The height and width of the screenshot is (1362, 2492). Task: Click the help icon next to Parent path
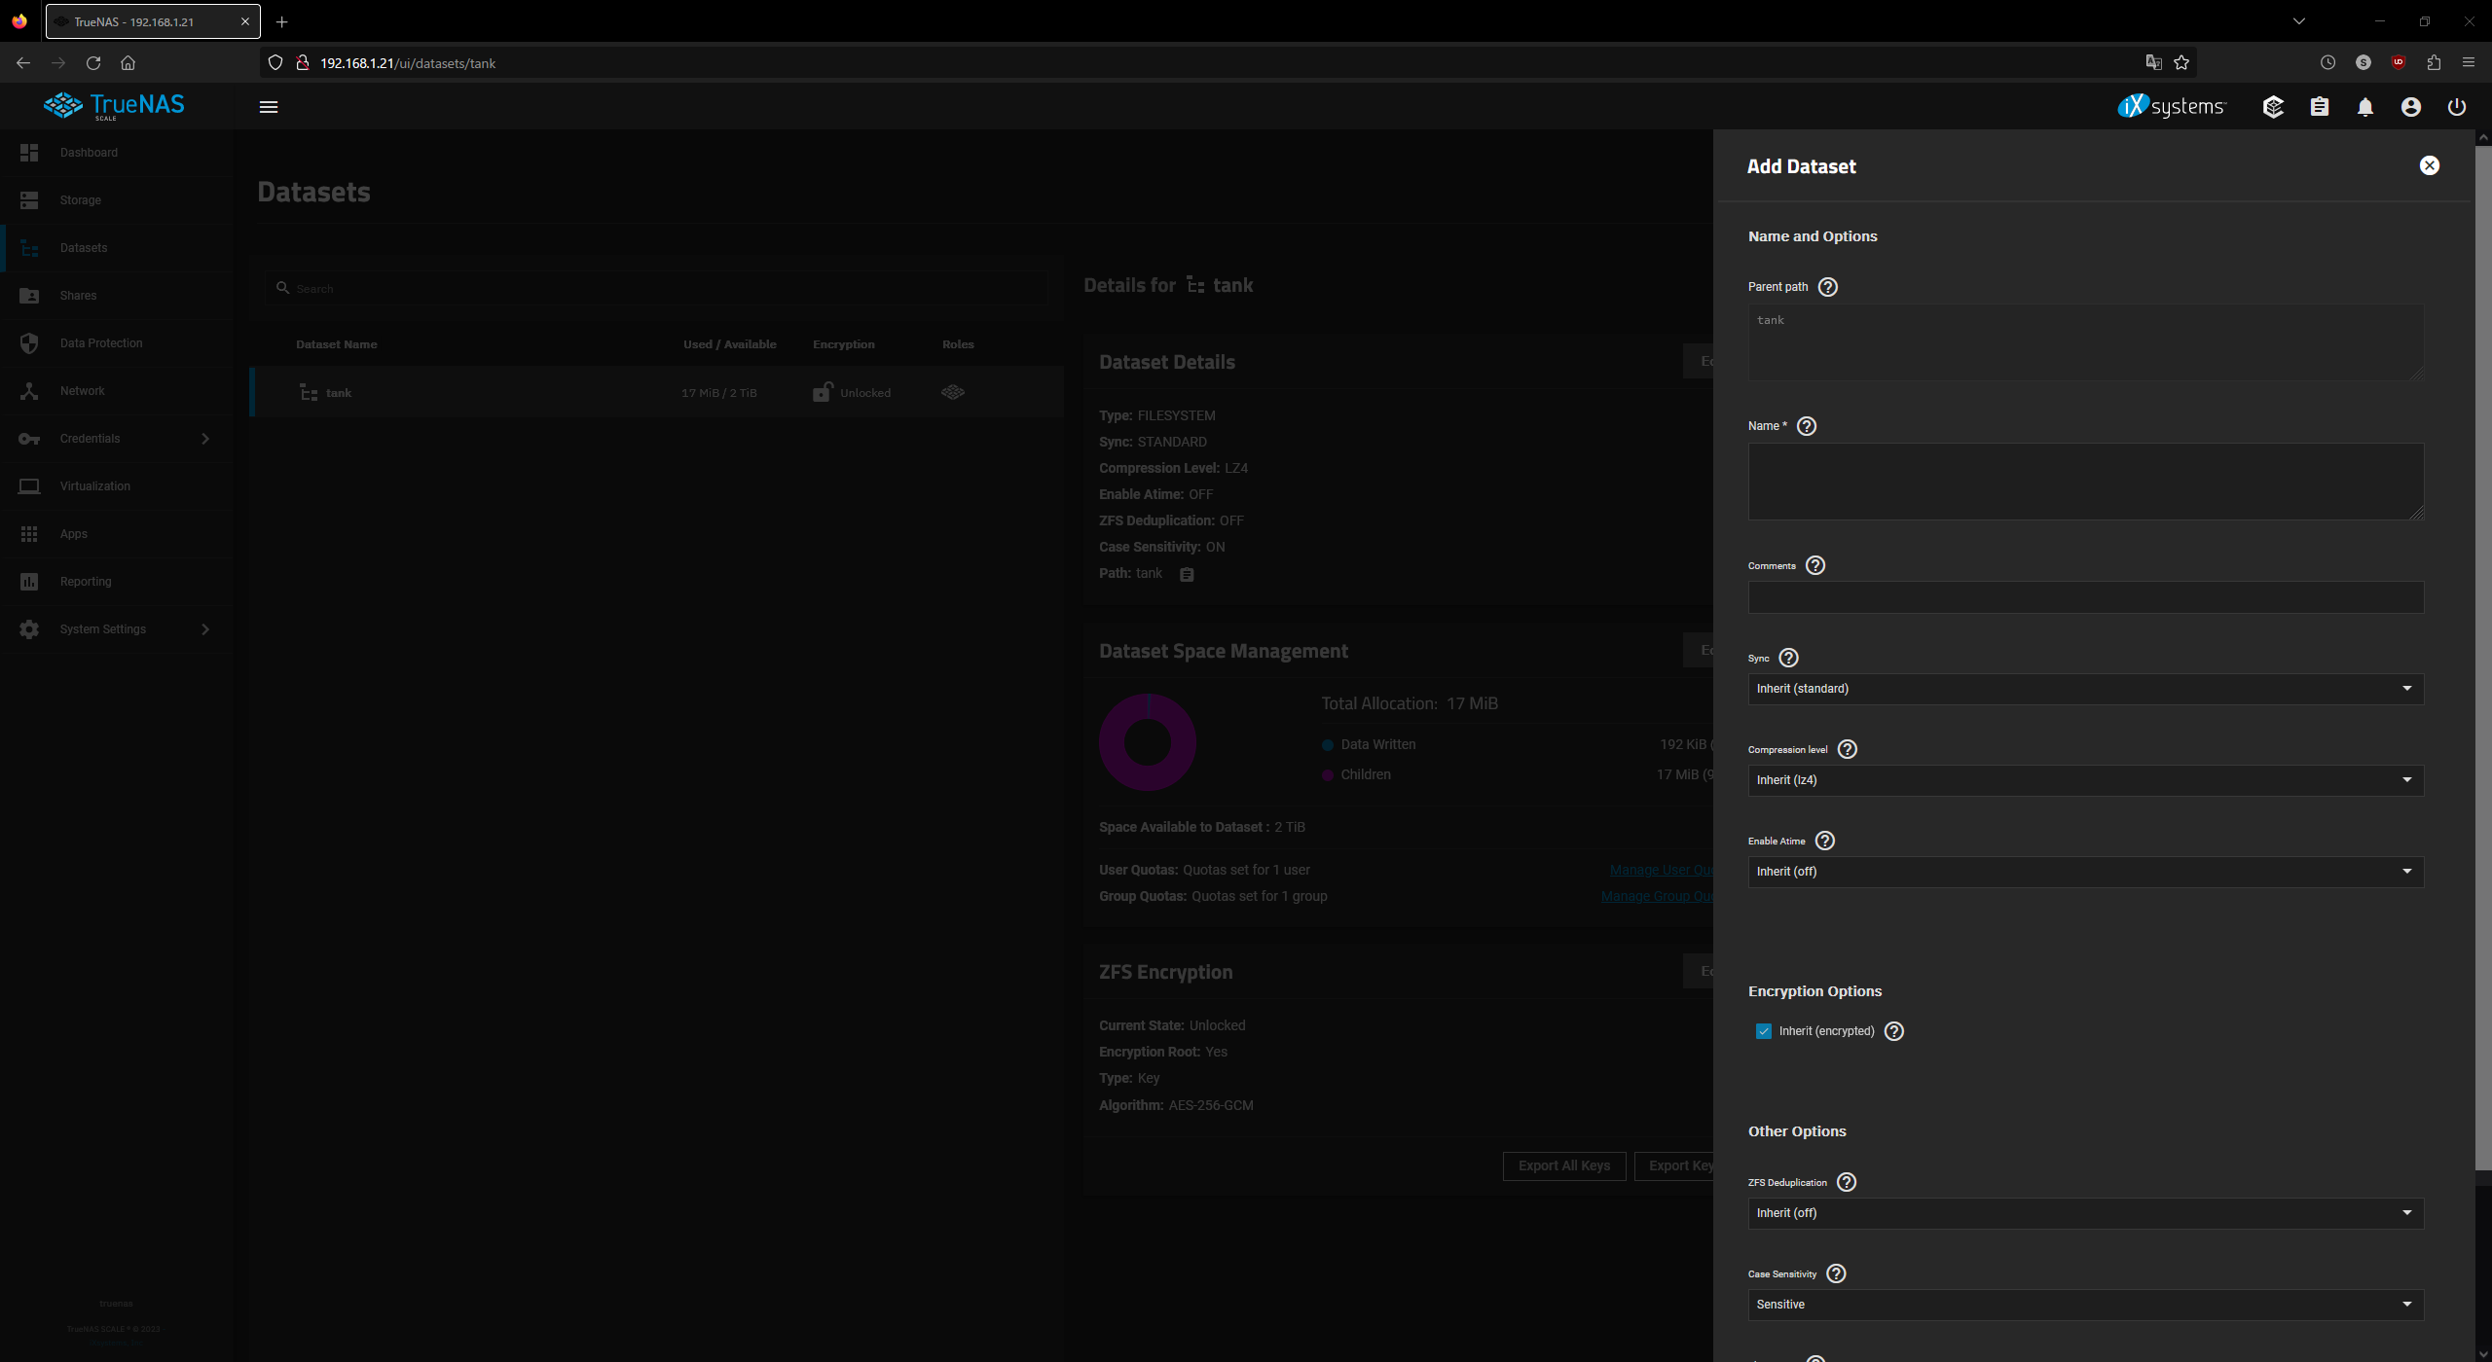coord(1827,287)
